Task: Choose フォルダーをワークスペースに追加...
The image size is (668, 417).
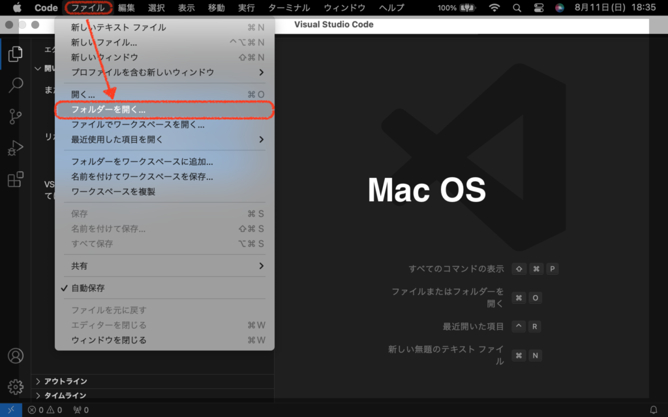Action: 164,162
